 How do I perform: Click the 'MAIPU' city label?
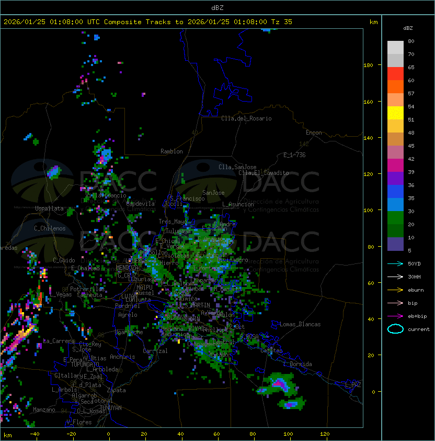144,288
